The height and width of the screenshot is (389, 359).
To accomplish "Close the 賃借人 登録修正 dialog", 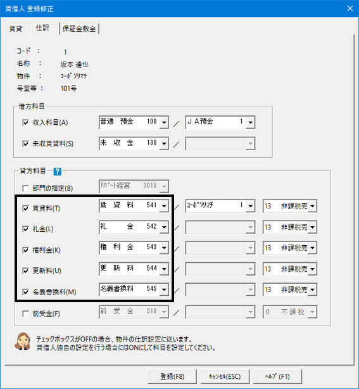I will point(350,8).
